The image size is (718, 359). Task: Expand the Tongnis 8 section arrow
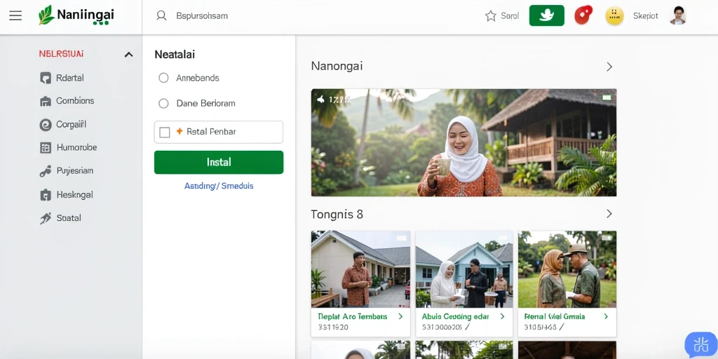609,214
